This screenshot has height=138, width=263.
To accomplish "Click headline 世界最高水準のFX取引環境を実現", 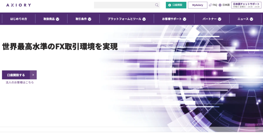I will pos(60,47).
